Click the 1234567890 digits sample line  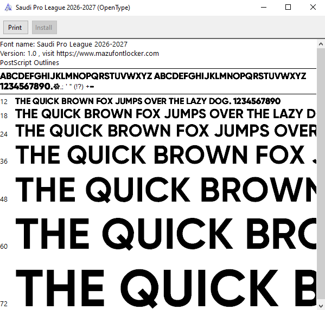47,86
